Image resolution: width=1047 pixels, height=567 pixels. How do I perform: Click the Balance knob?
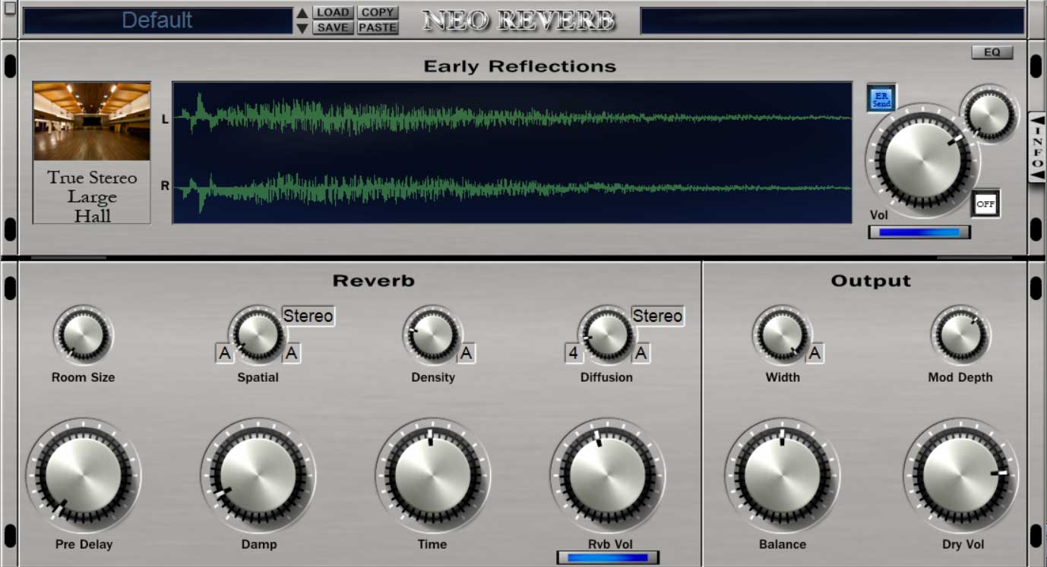(x=782, y=475)
